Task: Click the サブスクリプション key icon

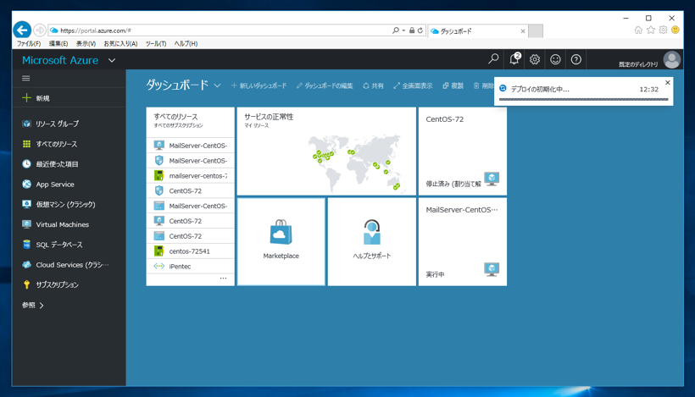Action: pos(26,284)
